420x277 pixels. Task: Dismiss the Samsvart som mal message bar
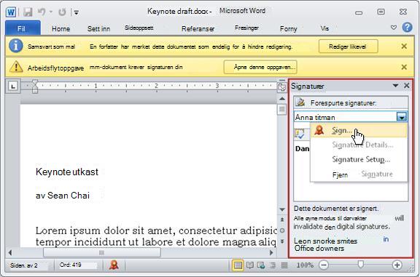tap(404, 47)
